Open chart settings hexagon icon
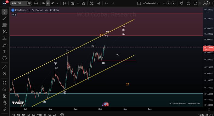 click(189, 3)
